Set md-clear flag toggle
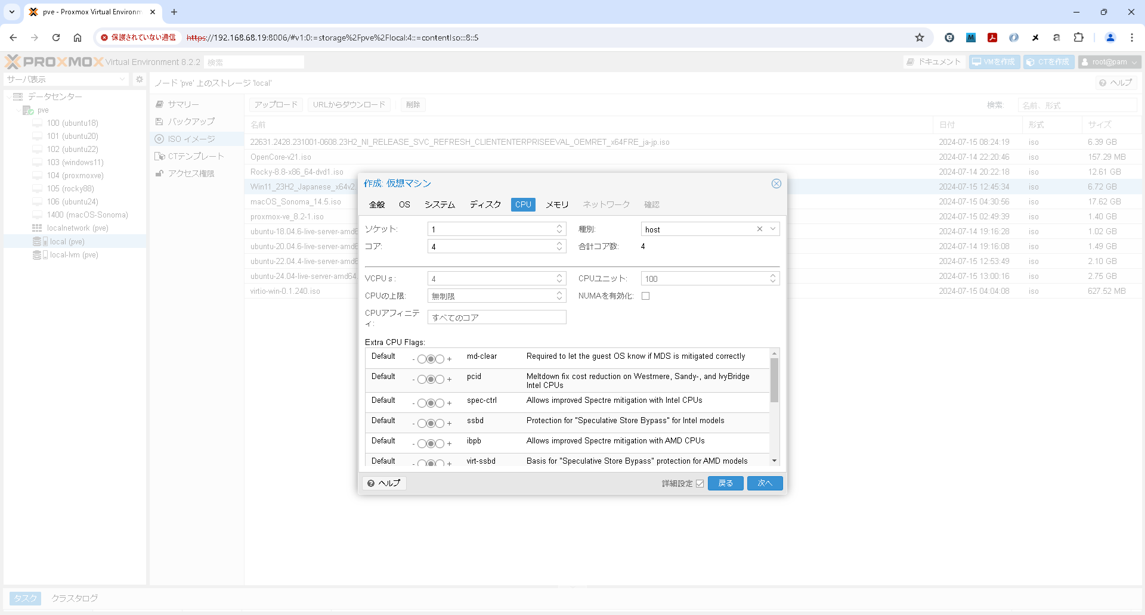This screenshot has width=1145, height=615. [431, 359]
